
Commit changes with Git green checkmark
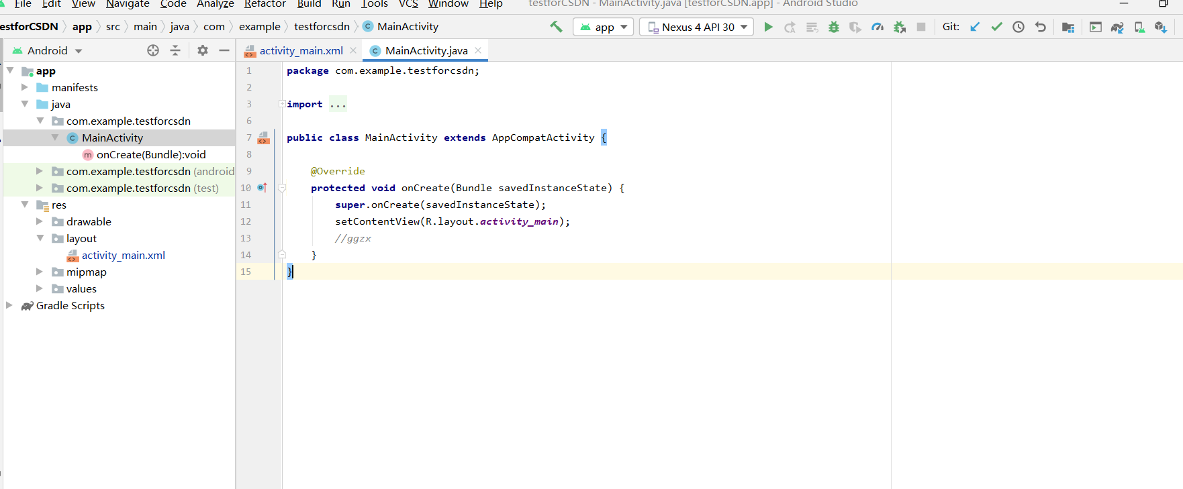(997, 27)
